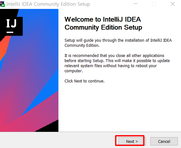This screenshot has width=181, height=148.
Task: Select the 'Welcome to IntelliJ IDEA' heading
Action: pyautogui.click(x=103, y=23)
